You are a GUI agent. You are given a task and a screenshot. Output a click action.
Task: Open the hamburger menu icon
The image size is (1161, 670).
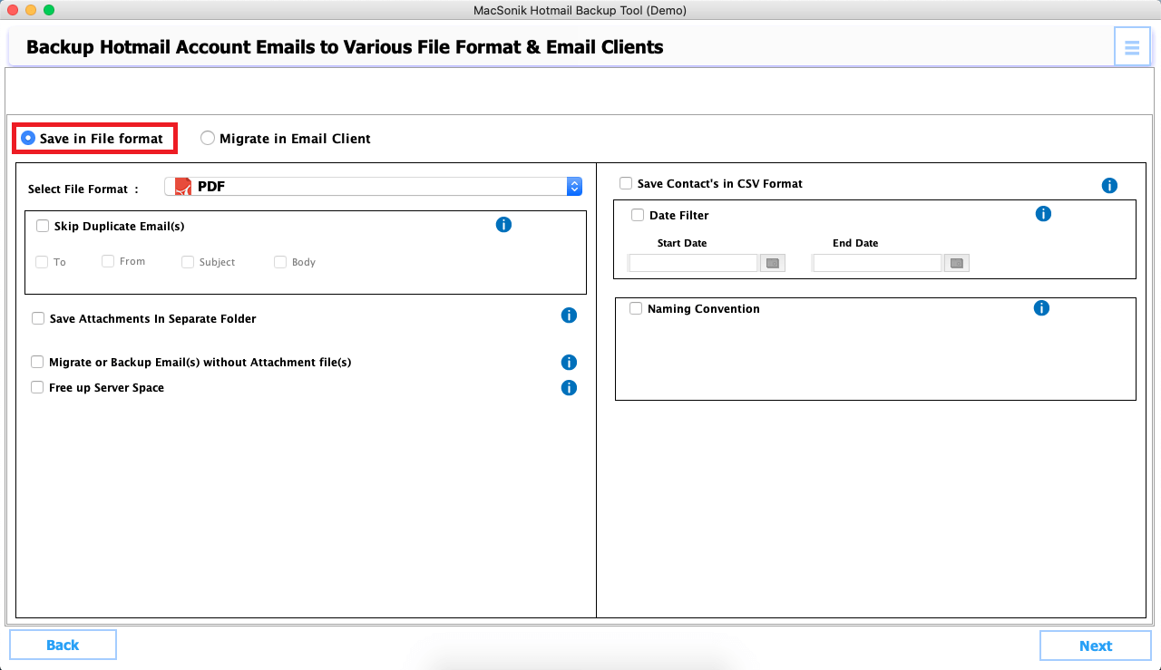1131,47
